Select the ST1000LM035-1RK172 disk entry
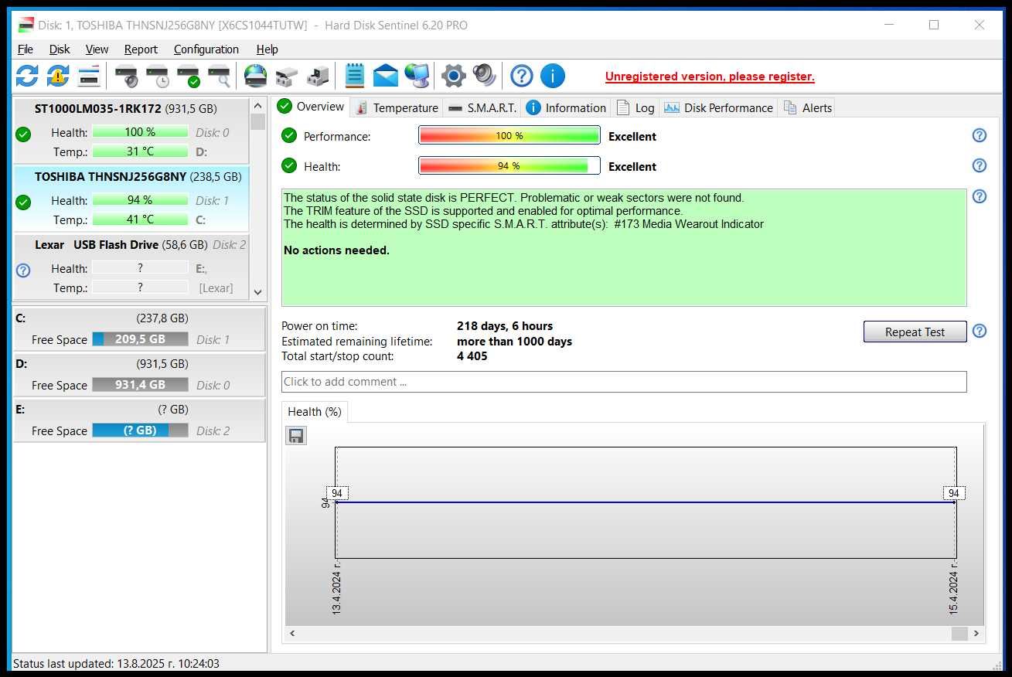 point(131,130)
